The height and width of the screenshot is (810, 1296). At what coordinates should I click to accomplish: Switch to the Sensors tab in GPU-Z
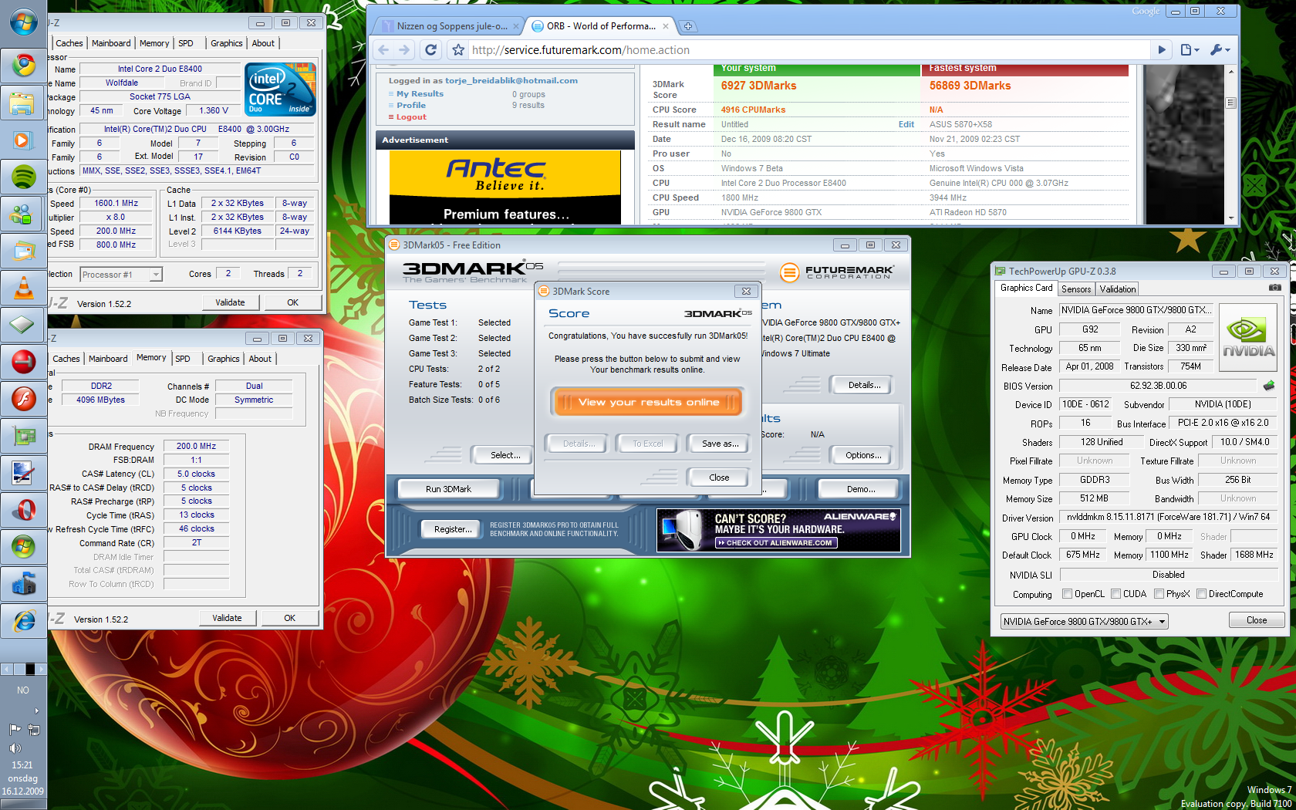tap(1076, 289)
